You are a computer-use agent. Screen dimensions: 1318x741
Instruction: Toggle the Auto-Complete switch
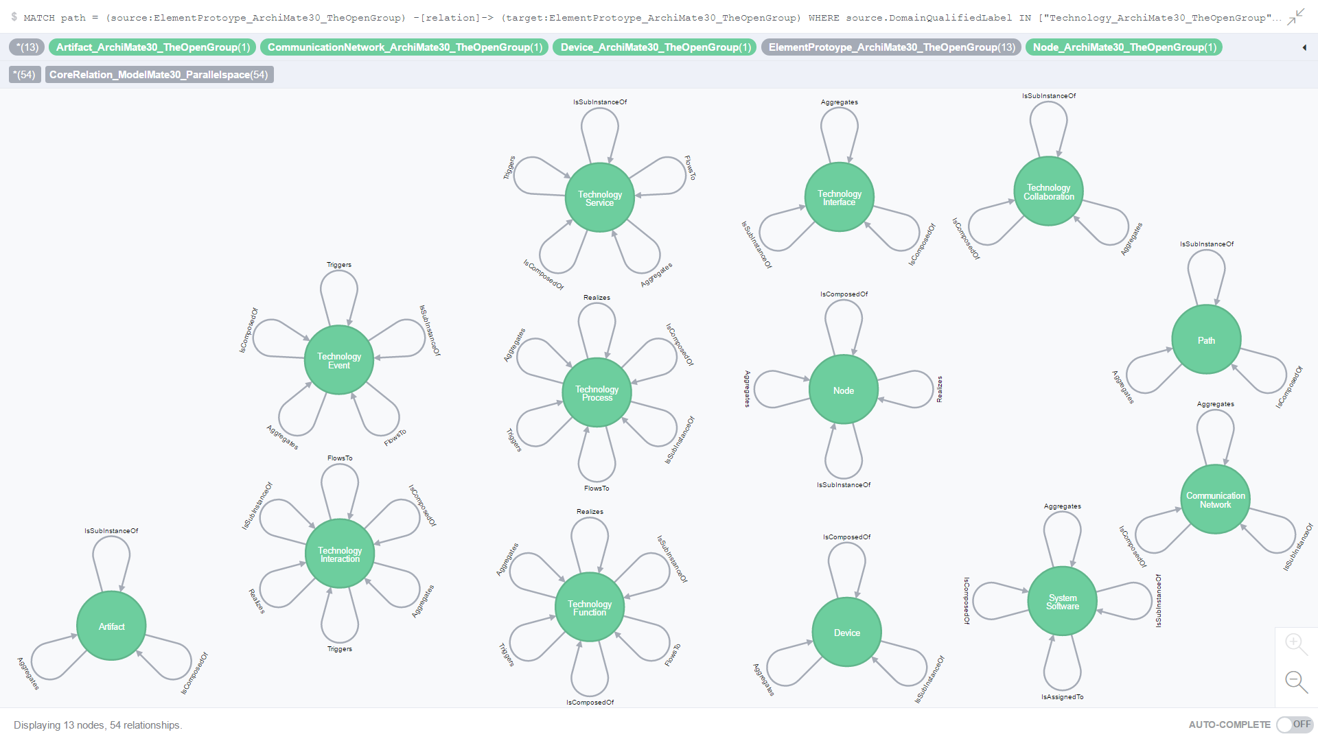[x=1293, y=725]
